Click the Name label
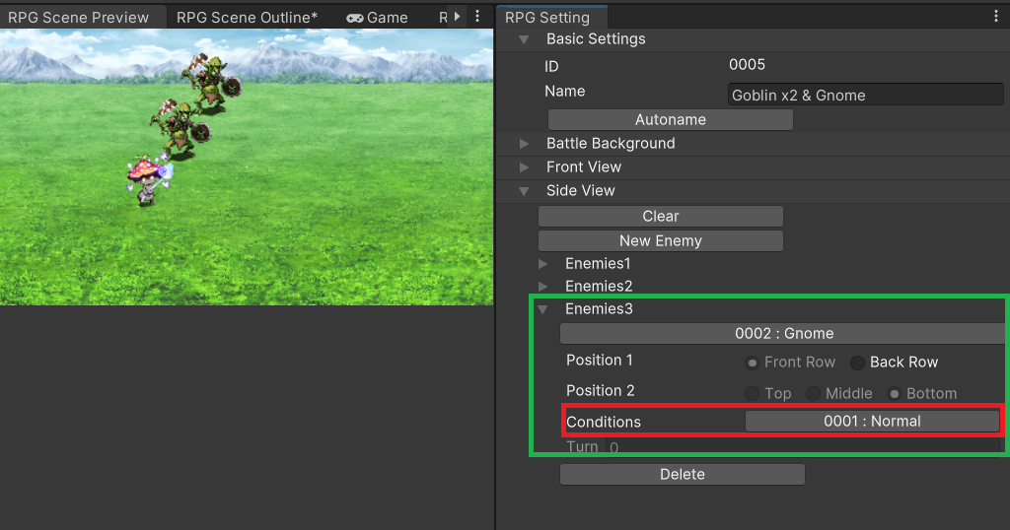The image size is (1010, 530). pyautogui.click(x=565, y=92)
